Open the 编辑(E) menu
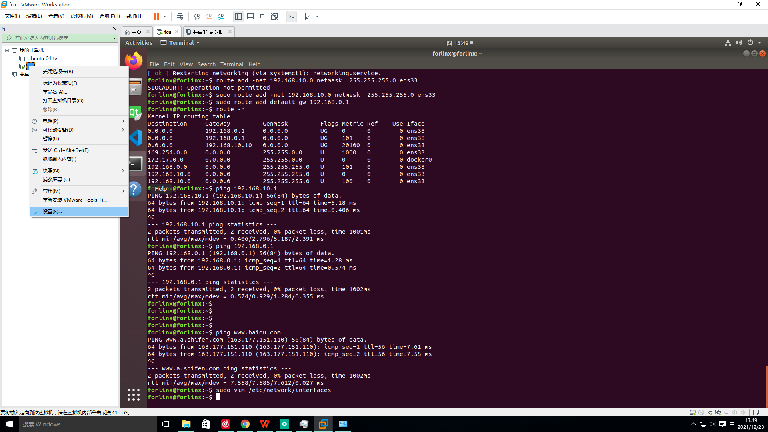The height and width of the screenshot is (432, 768). point(34,16)
